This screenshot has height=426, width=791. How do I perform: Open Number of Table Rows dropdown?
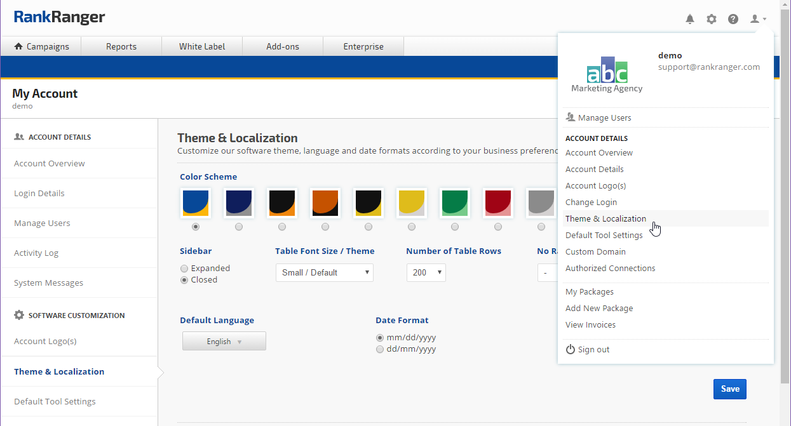[x=426, y=272]
